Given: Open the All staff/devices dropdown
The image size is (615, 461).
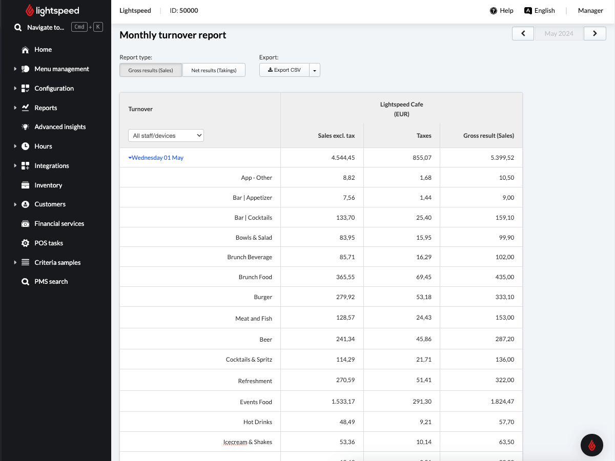Looking at the screenshot, I should click(166, 136).
